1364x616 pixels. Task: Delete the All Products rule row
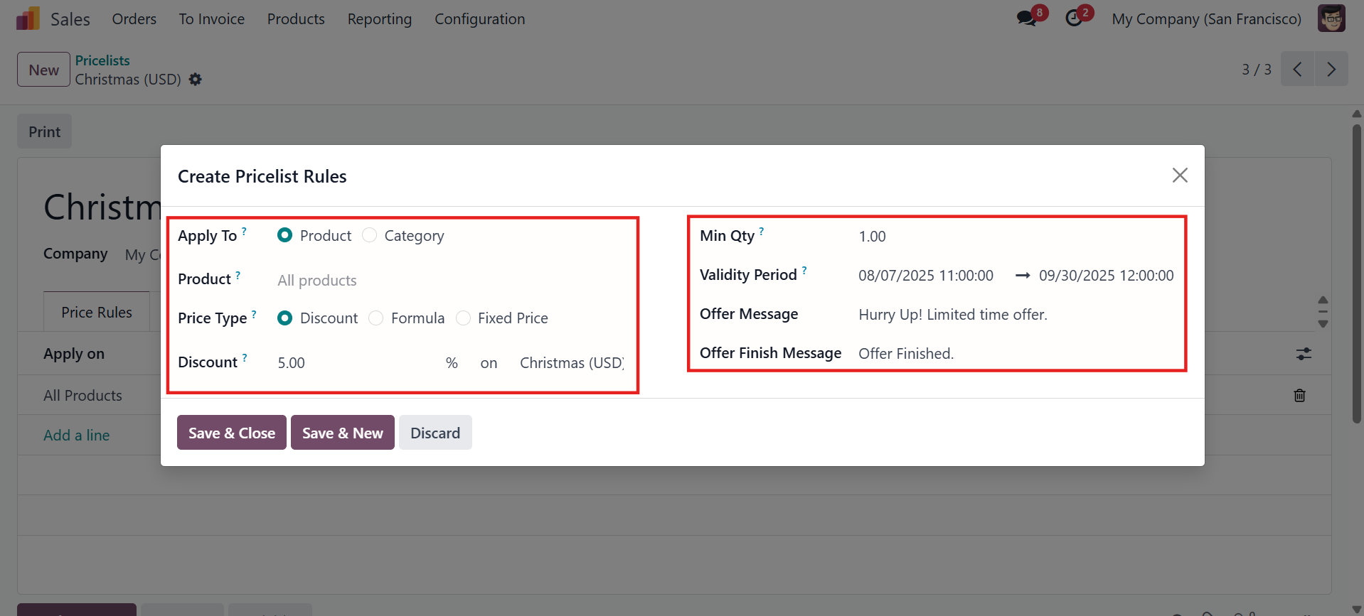click(x=1299, y=395)
